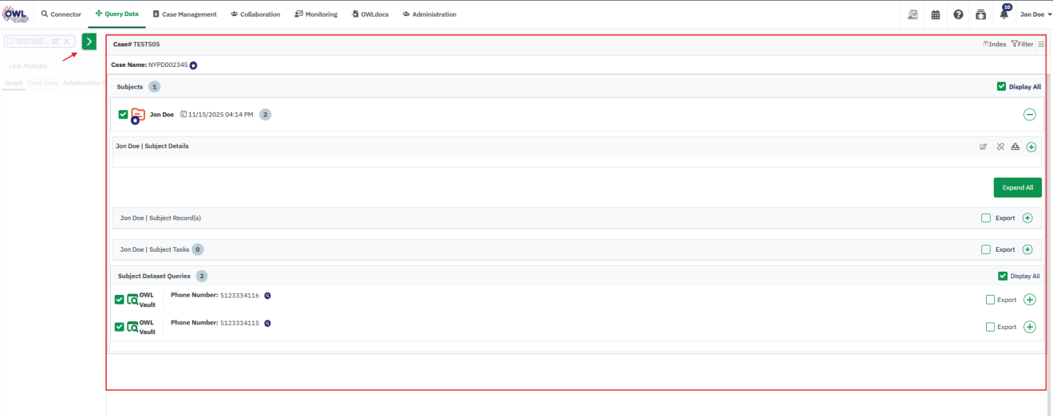Expand the green side panel arrow
The width and height of the screenshot is (1053, 416).
[x=89, y=41]
